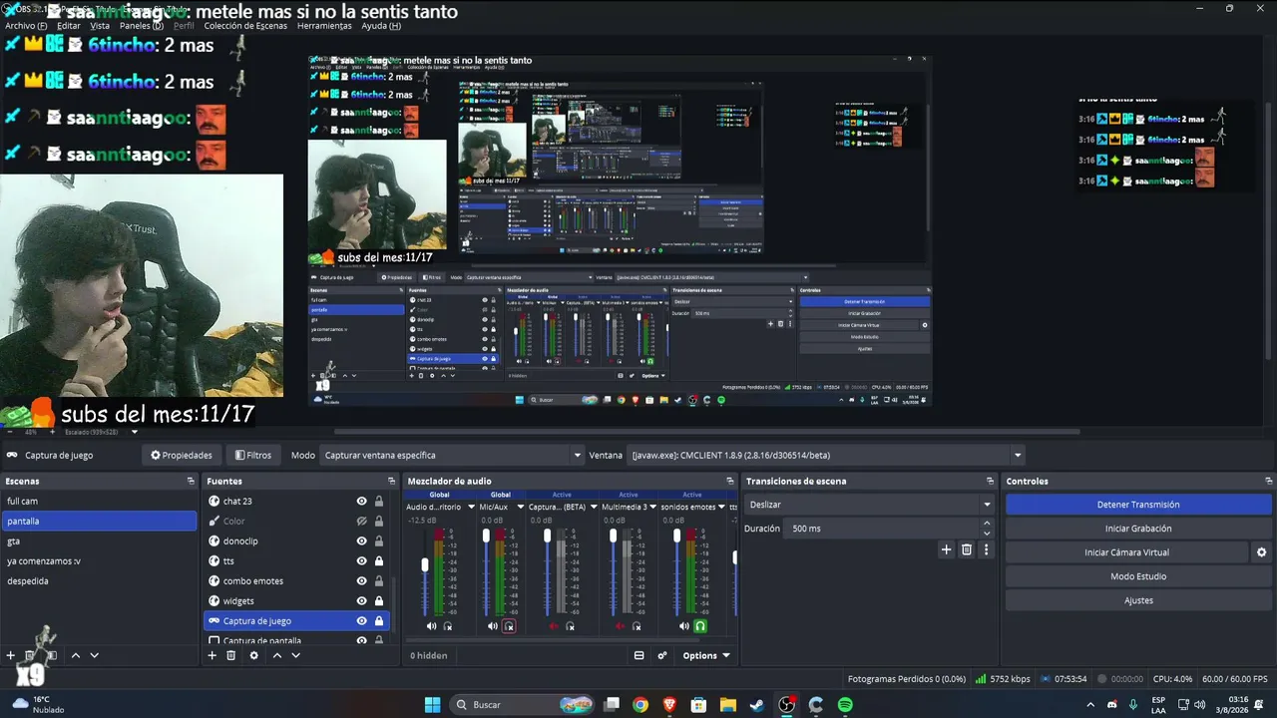1277x718 pixels.
Task: Mute the Audio del escritorio speaker
Action: pos(432,626)
